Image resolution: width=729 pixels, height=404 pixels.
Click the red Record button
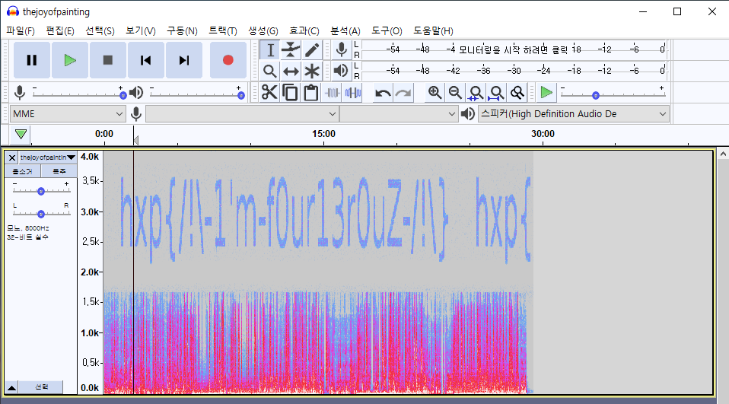point(228,60)
